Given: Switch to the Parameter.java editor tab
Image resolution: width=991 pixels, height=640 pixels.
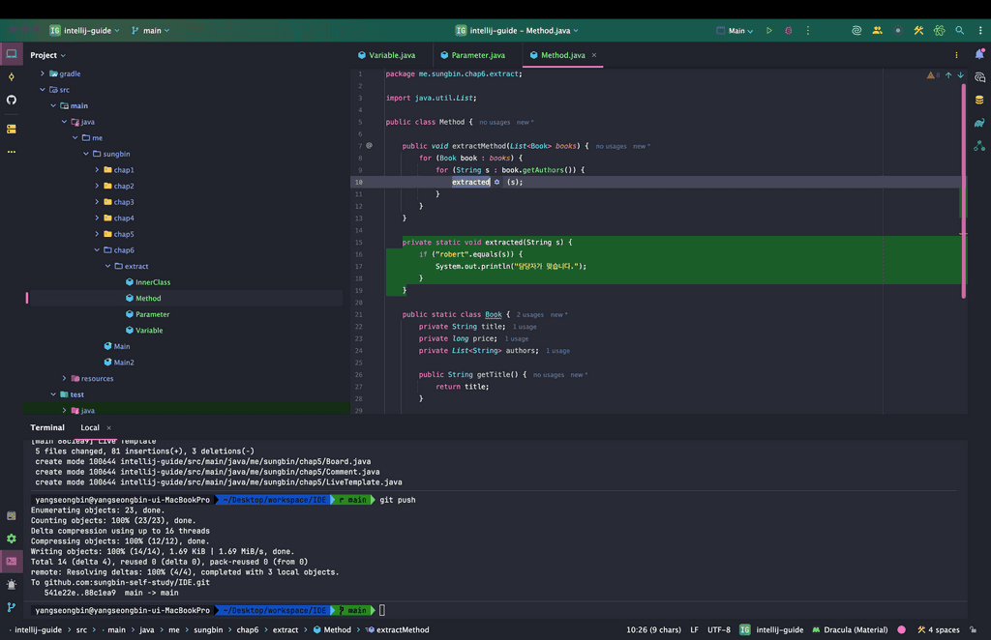Looking at the screenshot, I should click(477, 55).
